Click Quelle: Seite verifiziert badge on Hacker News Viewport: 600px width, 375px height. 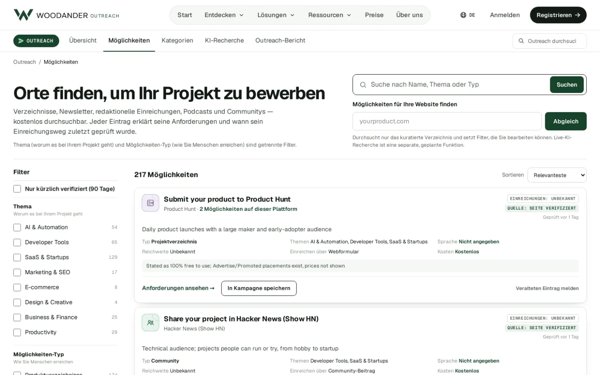tap(542, 328)
